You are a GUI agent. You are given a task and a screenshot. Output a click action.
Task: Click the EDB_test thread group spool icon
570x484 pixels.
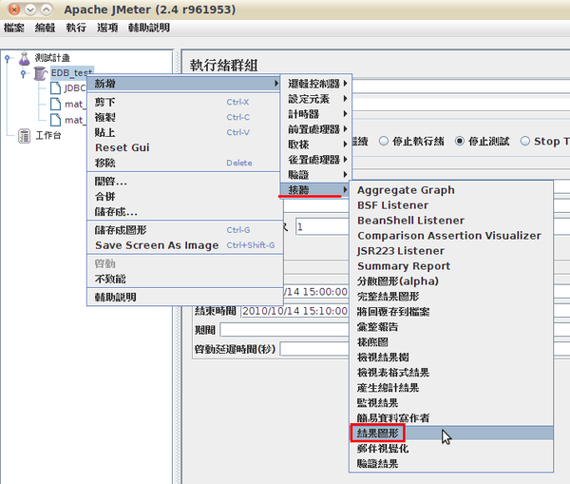[40, 73]
